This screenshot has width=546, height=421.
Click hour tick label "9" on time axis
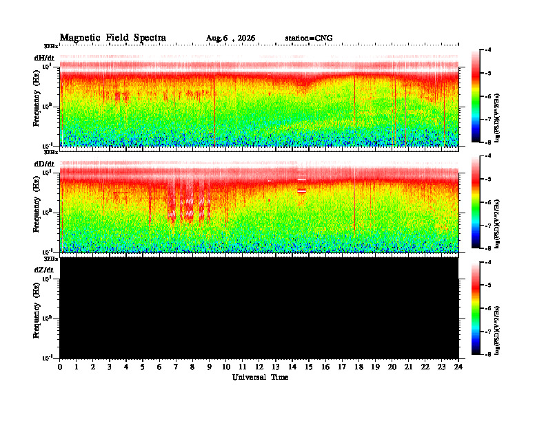click(210, 367)
